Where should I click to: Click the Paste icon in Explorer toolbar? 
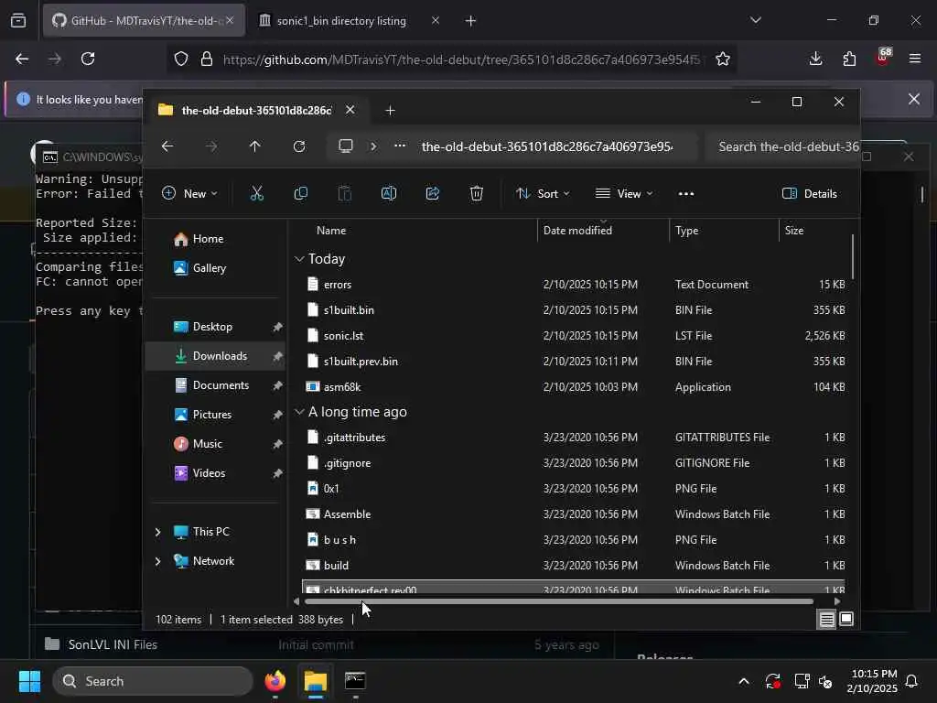[345, 193]
